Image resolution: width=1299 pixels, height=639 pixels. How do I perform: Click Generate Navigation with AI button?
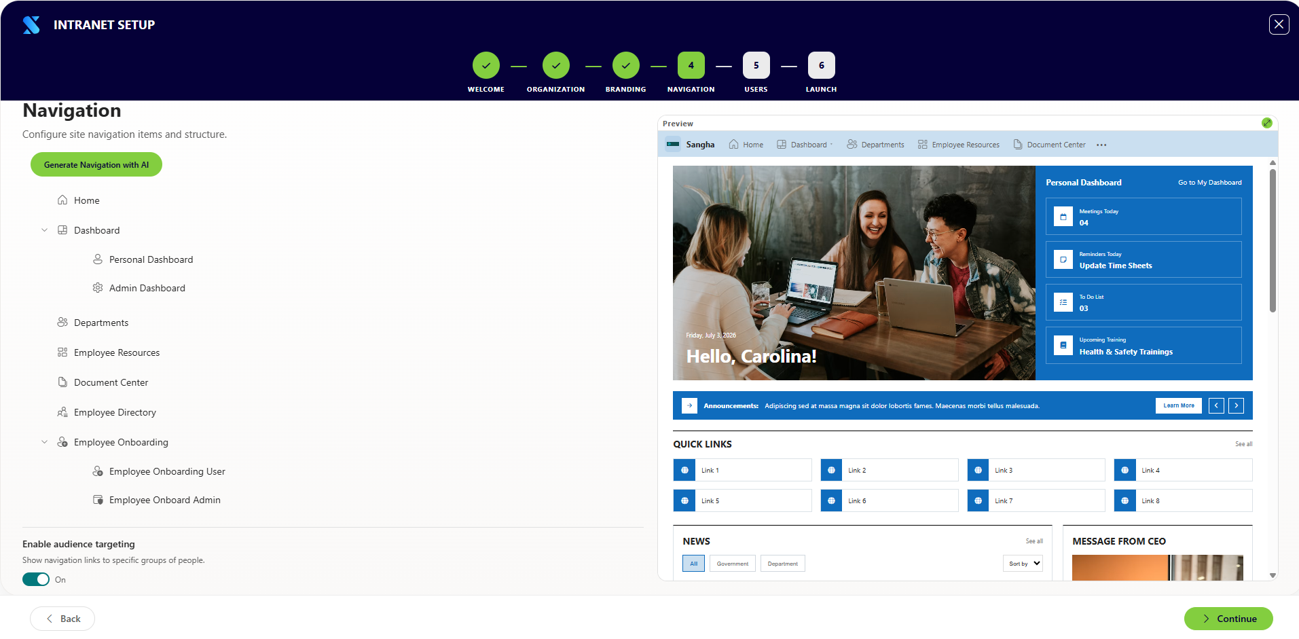[96, 164]
